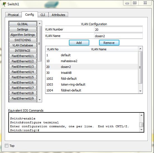Click the VLAN table scrollbar thumb

click(x=140, y=67)
